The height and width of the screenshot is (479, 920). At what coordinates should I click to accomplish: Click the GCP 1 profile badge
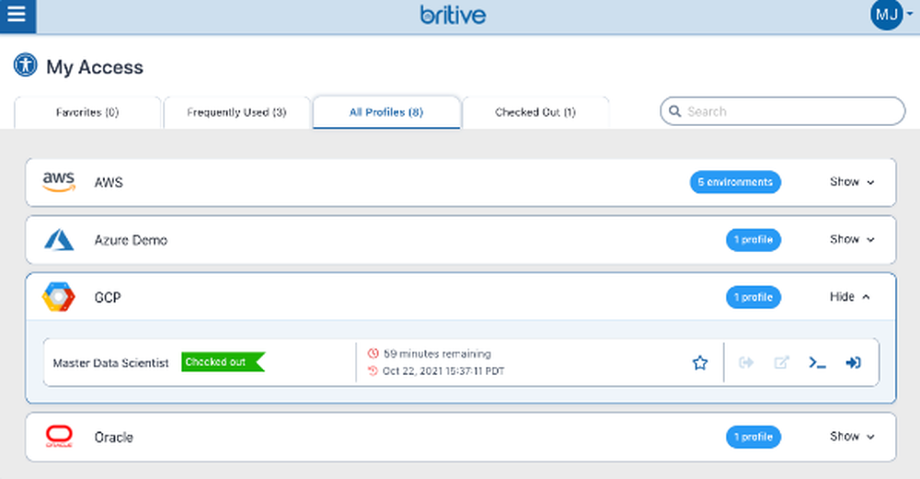(753, 297)
